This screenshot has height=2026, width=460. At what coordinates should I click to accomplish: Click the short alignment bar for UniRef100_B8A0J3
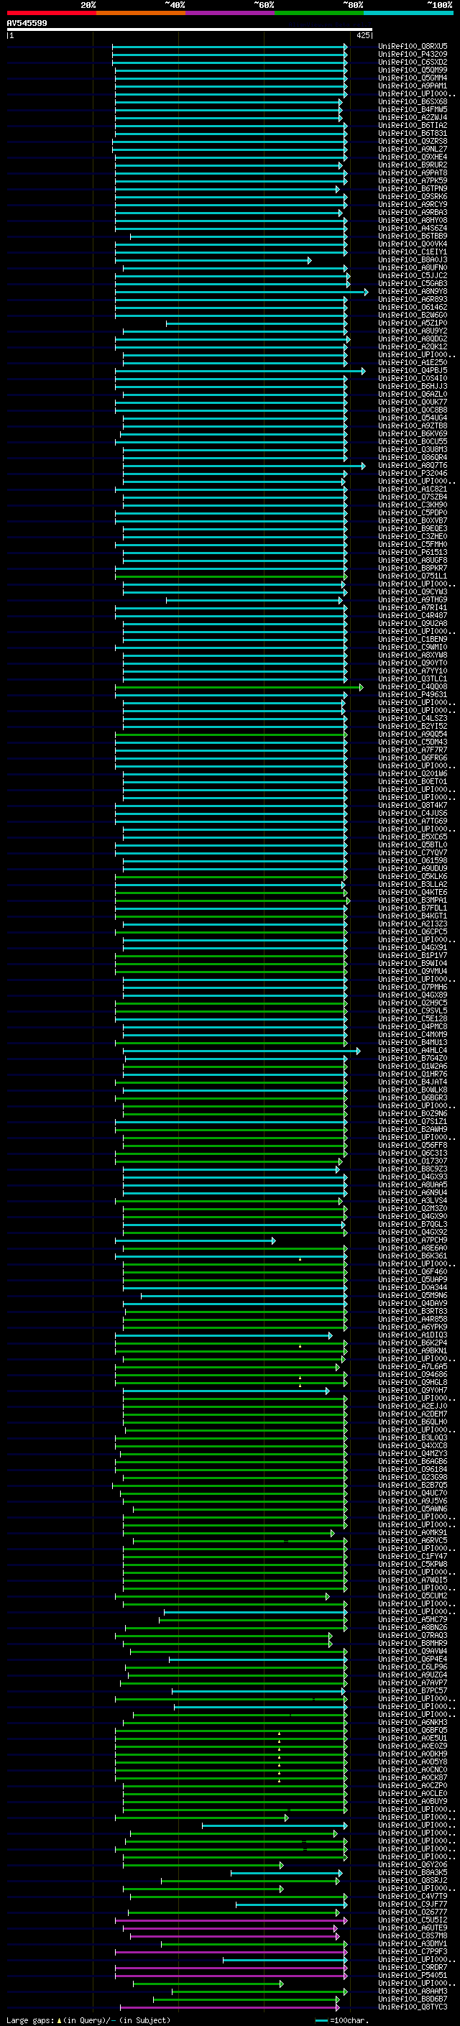(x=212, y=260)
